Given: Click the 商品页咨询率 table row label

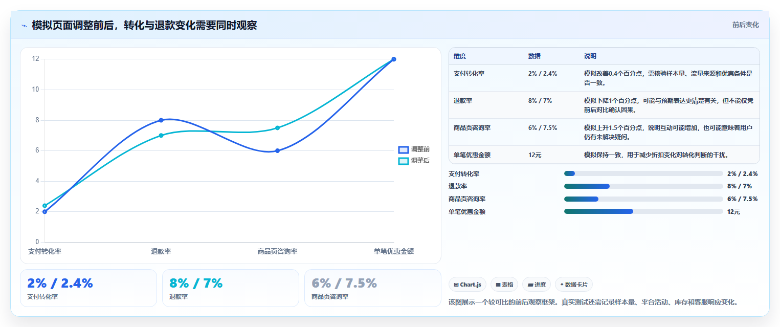Looking at the screenshot, I should [472, 128].
